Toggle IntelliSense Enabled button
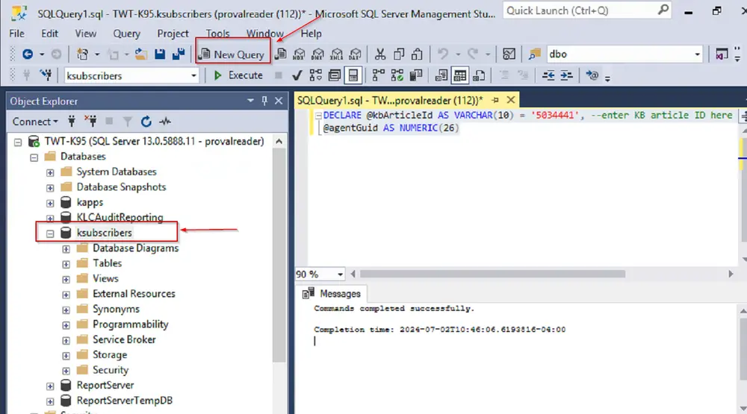 [353, 75]
